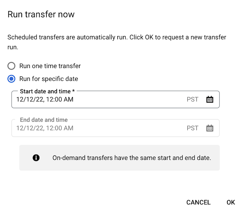Click the PST timezone in the Start date field
Image resolution: width=240 pixels, height=211 pixels.
click(192, 99)
